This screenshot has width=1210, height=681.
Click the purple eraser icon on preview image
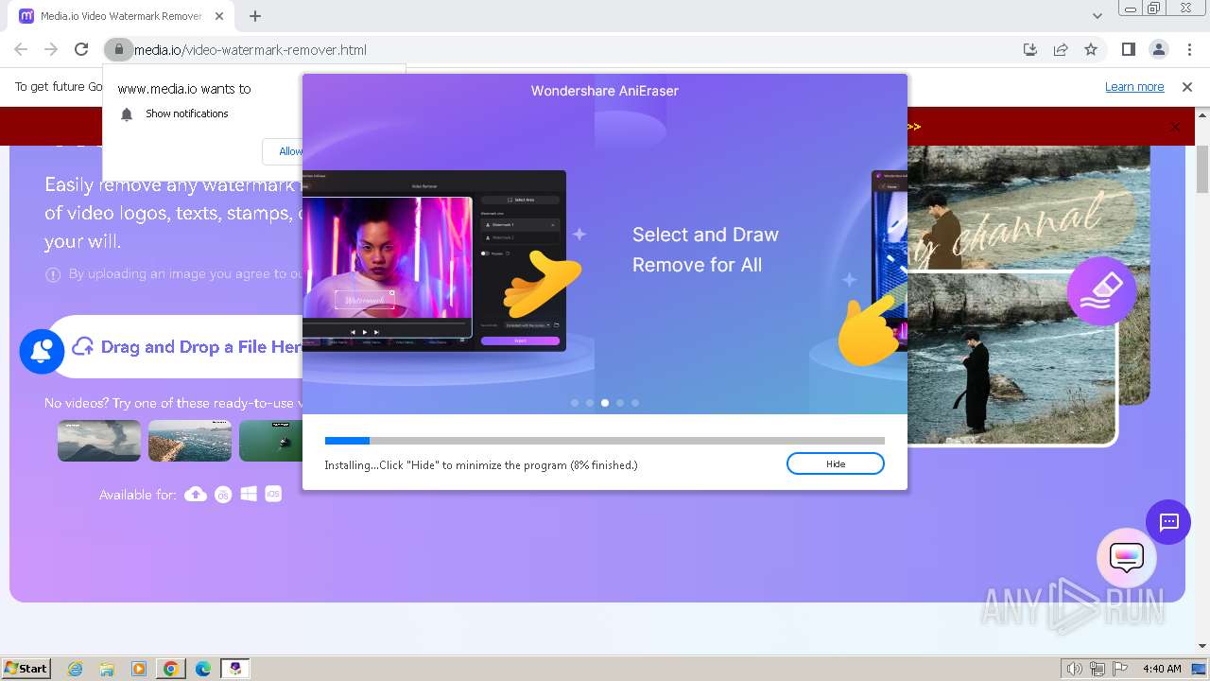click(x=1101, y=290)
